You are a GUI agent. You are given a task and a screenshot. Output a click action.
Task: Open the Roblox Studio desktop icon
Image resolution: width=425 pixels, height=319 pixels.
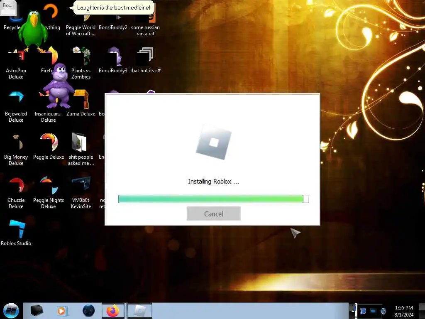click(x=16, y=233)
